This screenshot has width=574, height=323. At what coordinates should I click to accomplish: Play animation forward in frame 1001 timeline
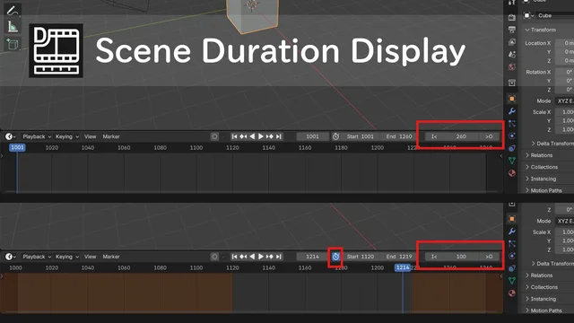[x=261, y=136]
